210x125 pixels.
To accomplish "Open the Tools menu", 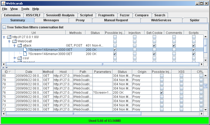I will (25, 9).
